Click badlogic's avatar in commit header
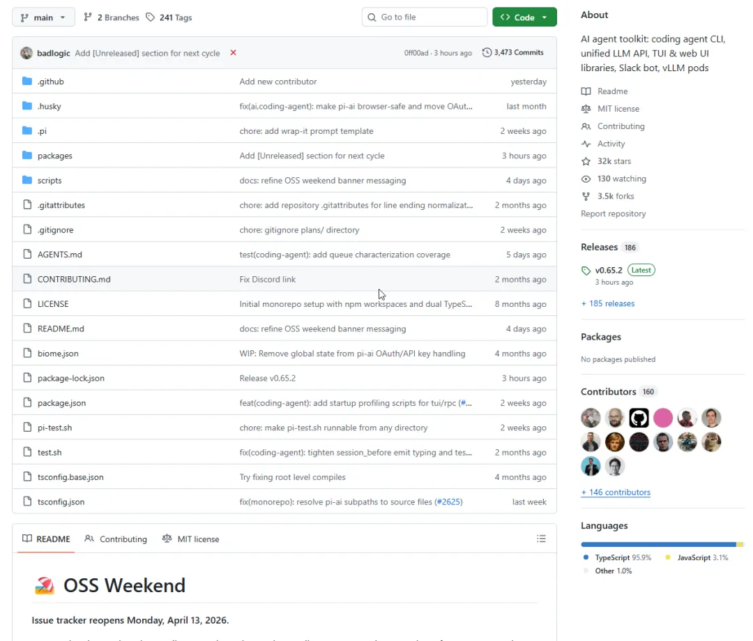Viewport: 753px width, 641px height. click(26, 53)
